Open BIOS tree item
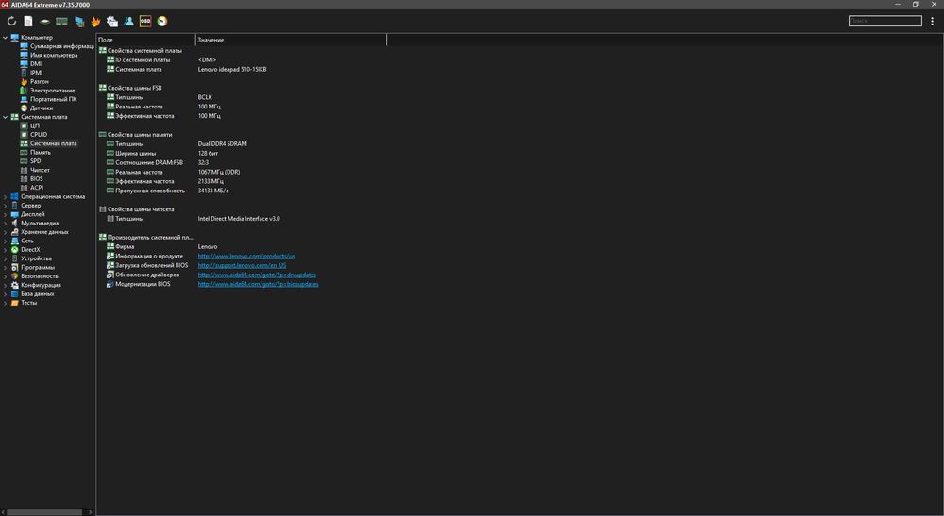The height and width of the screenshot is (516, 944). (x=36, y=178)
